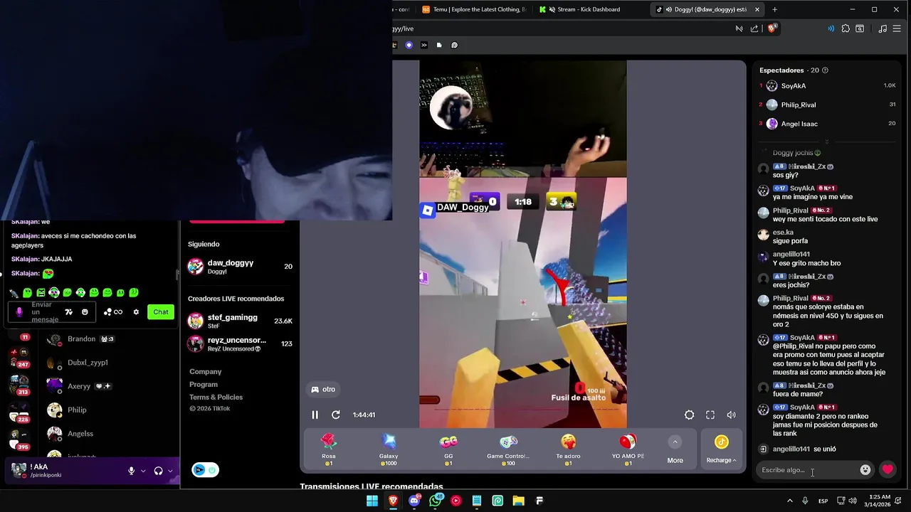Image resolution: width=911 pixels, height=512 pixels.
Task: Switch to Temu browser tab
Action: point(473,9)
